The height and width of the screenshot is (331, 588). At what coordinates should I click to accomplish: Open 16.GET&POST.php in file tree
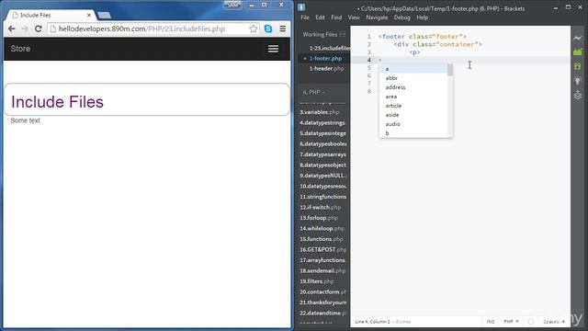pyautogui.click(x=322, y=249)
